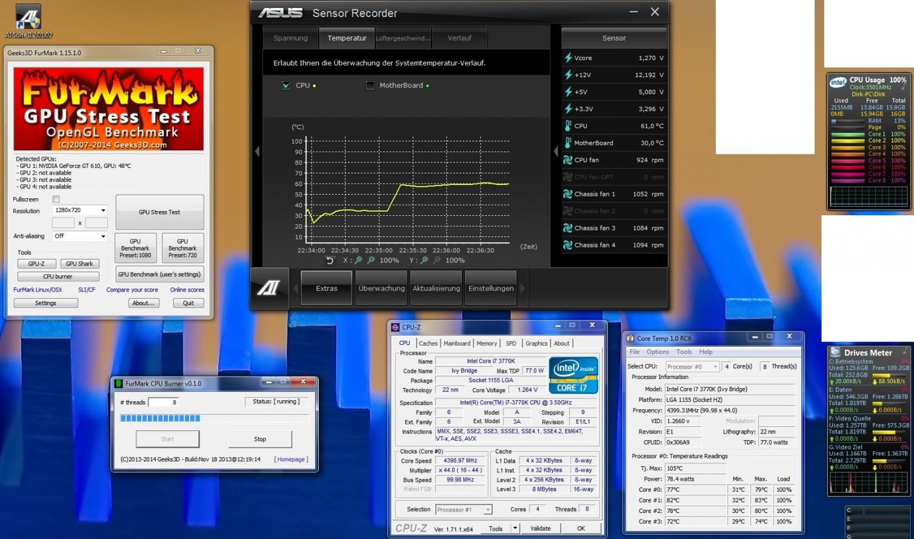The image size is (914, 539).
Task: Click the CPU thermometer icon in sensor list
Action: point(568,126)
